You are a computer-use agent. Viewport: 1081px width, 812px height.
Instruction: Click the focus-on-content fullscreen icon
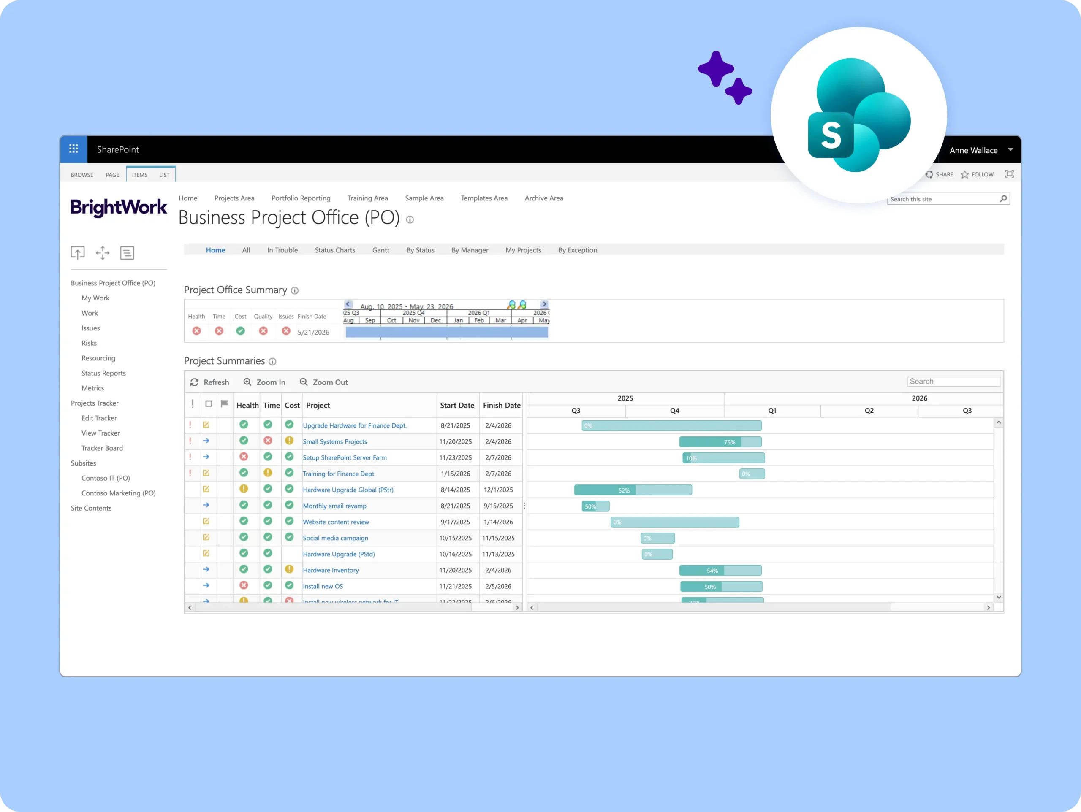pos(1009,174)
